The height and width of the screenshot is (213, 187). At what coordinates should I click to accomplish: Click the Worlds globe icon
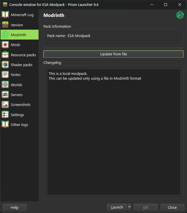5,85
